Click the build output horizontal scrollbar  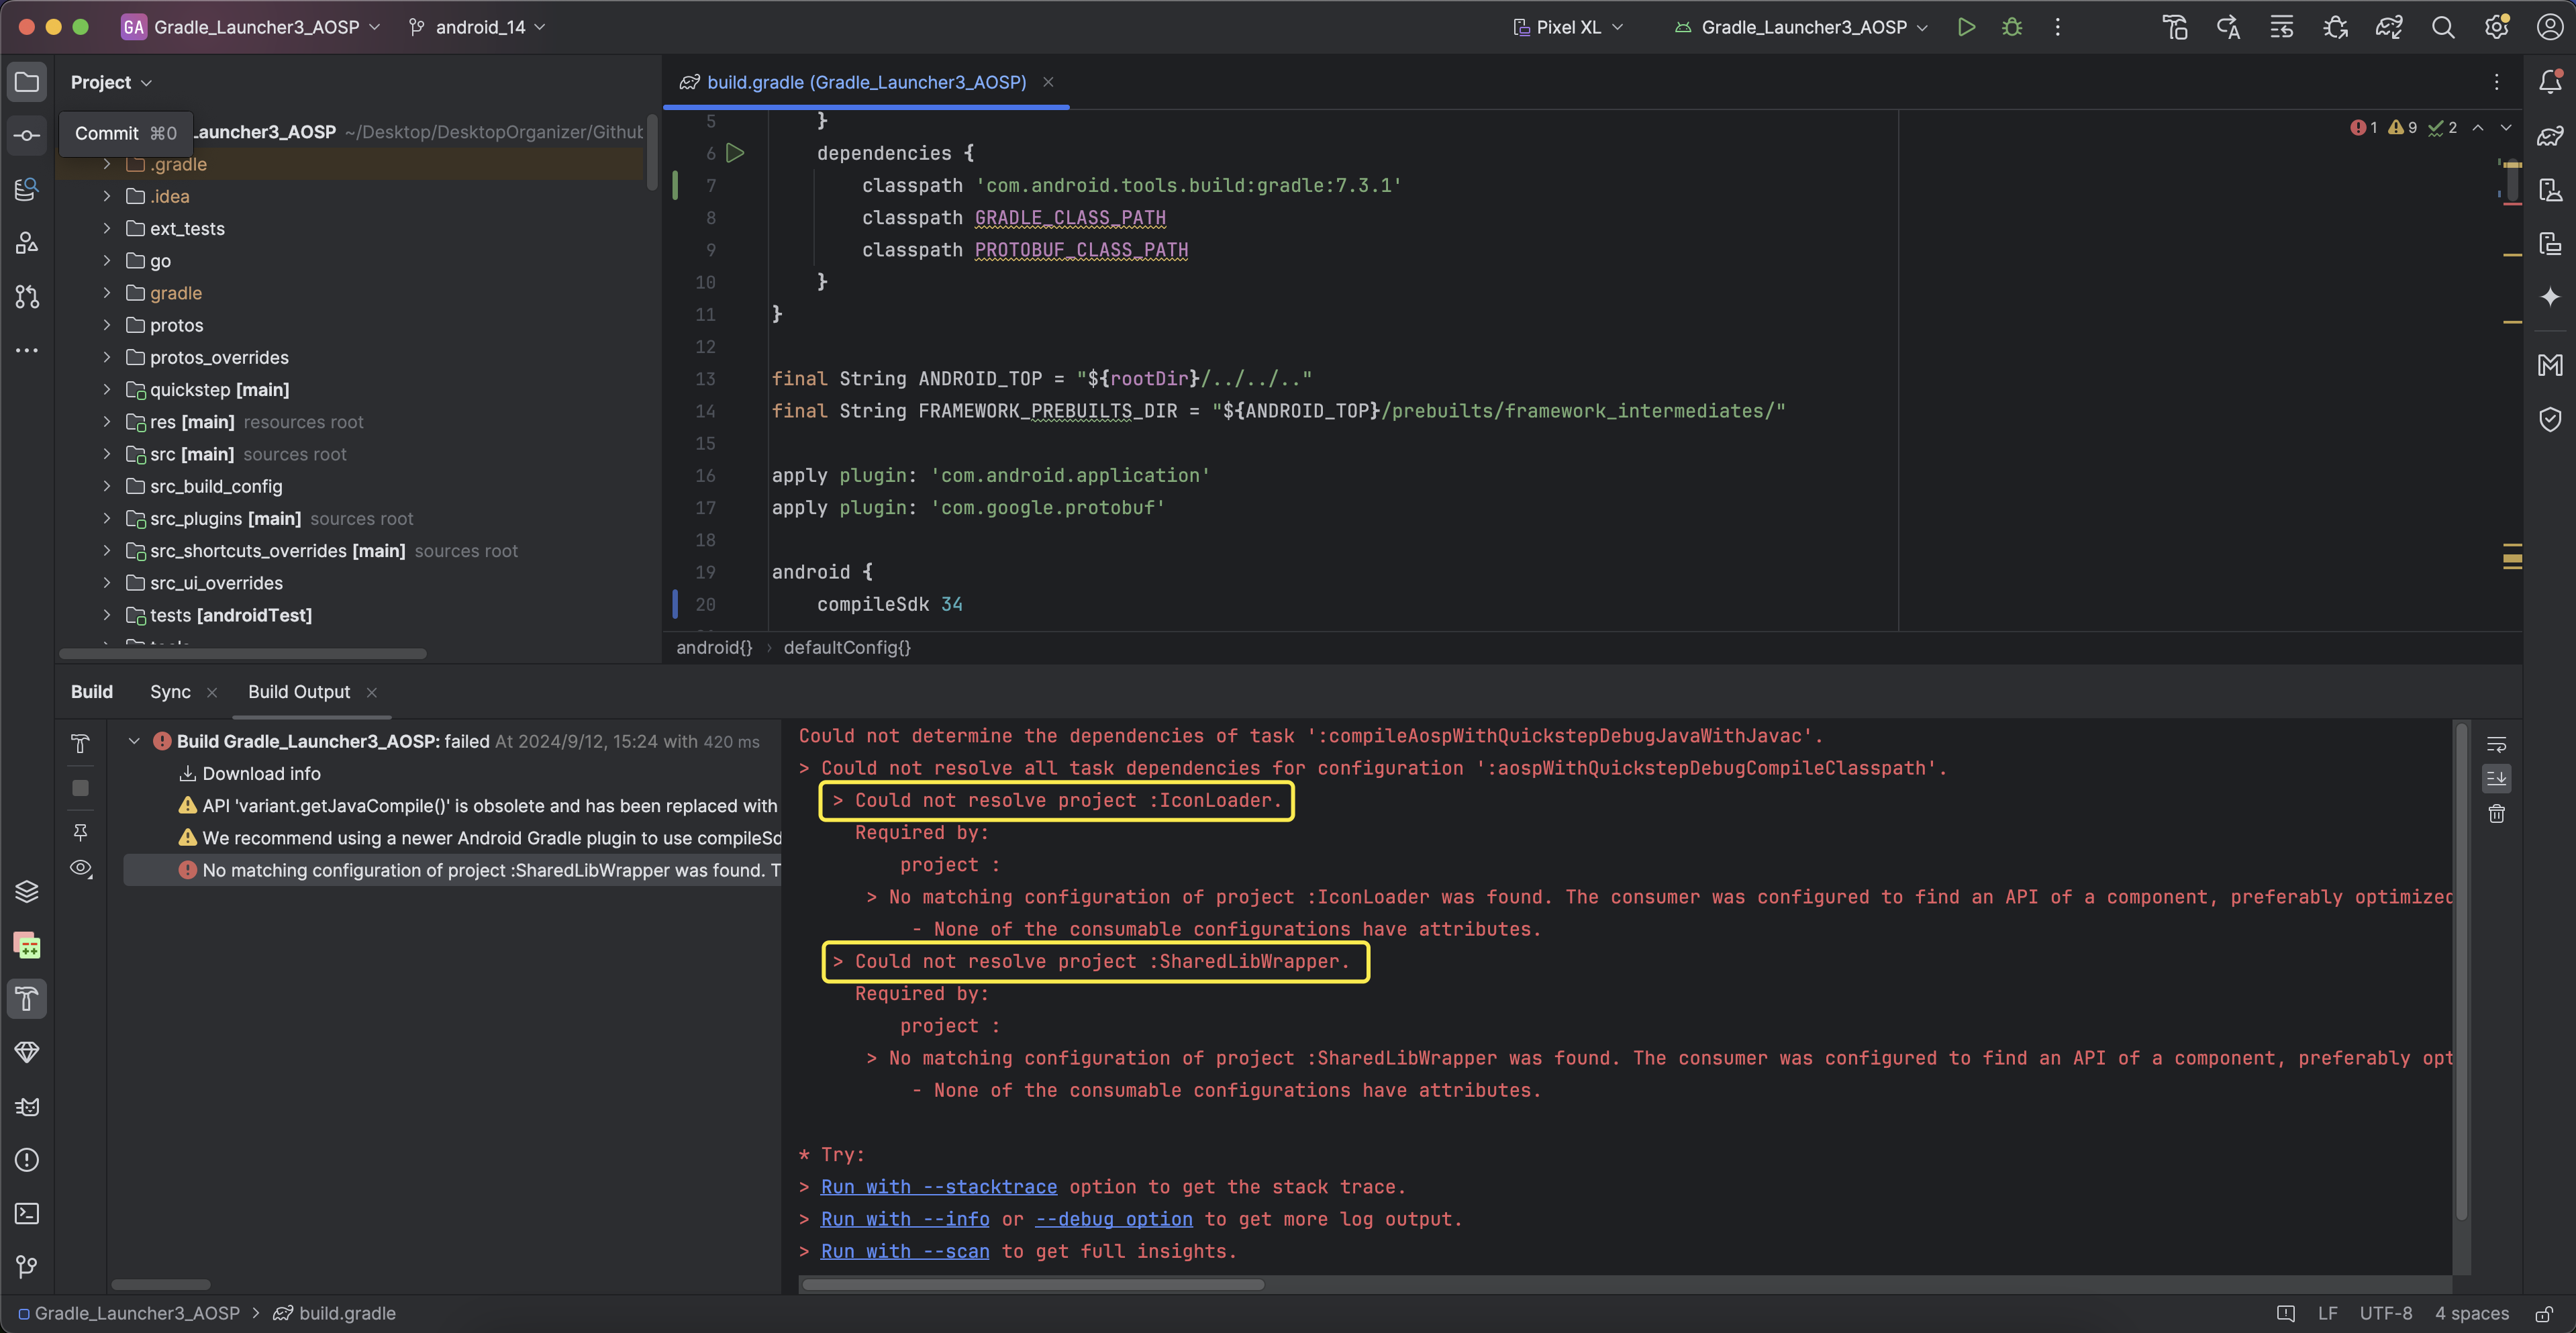click(x=1032, y=1284)
